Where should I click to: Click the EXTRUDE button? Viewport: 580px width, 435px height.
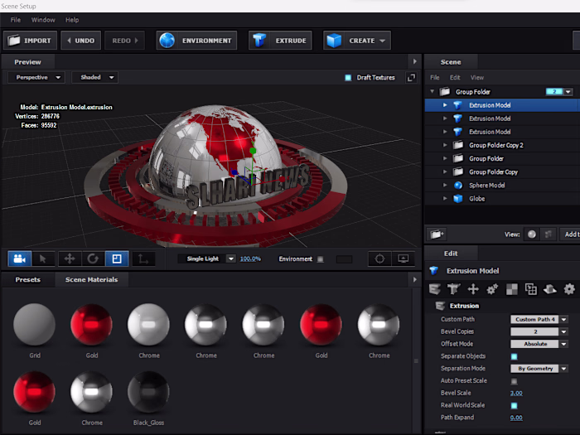(280, 41)
